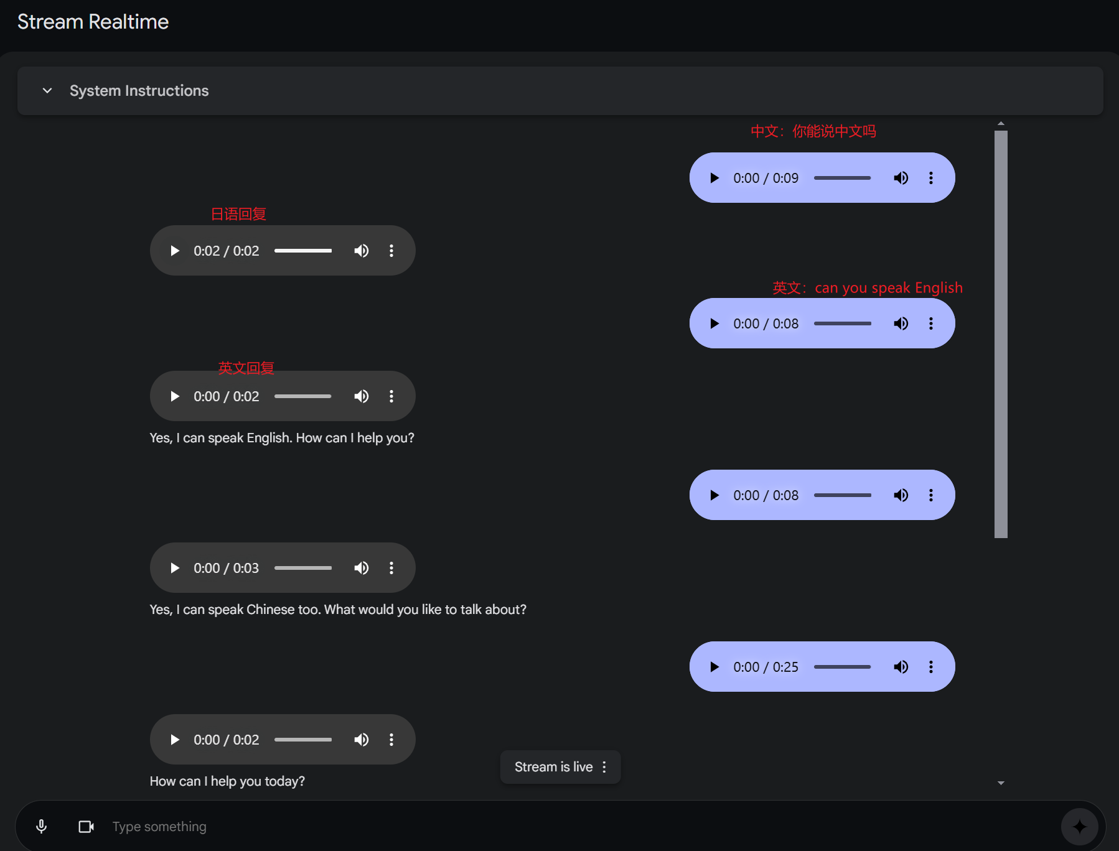Click the microphone icon in input bar
The image size is (1119, 851).
tap(42, 826)
